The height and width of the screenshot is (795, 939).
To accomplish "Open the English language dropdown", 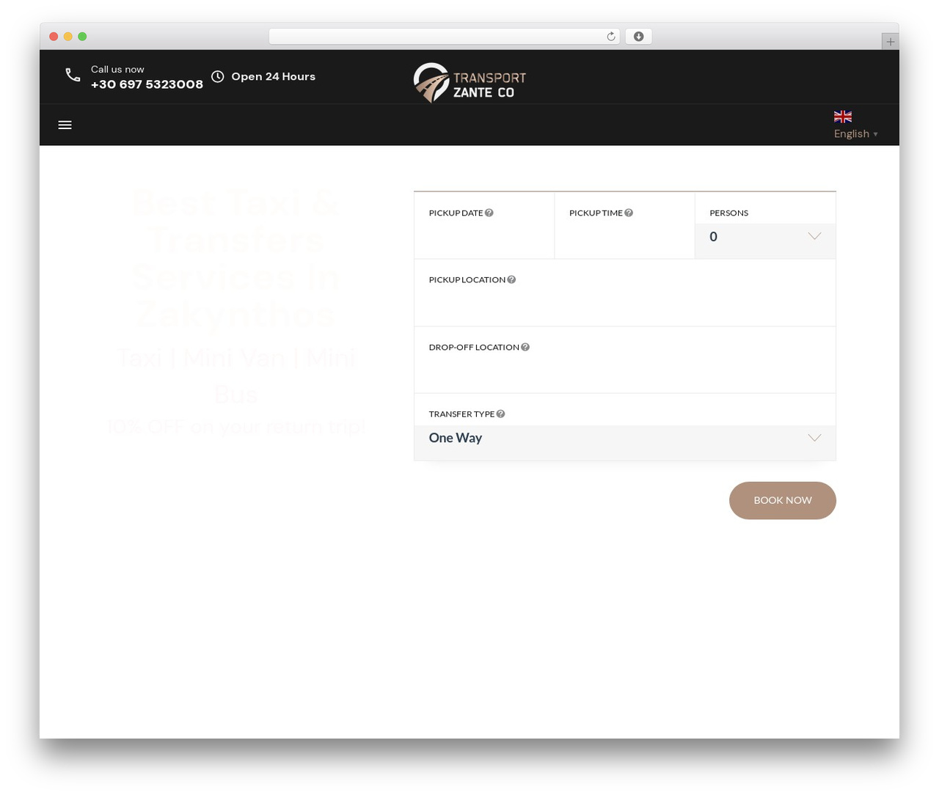I will point(855,133).
